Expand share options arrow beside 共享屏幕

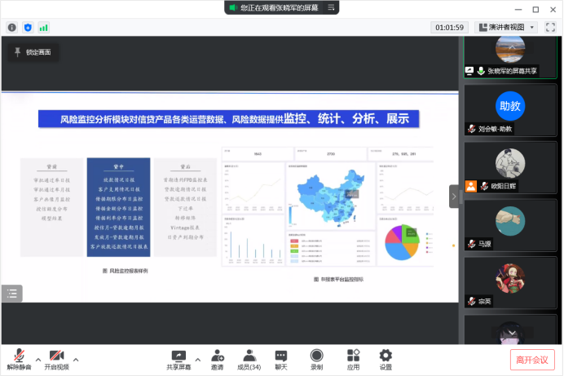click(198, 357)
